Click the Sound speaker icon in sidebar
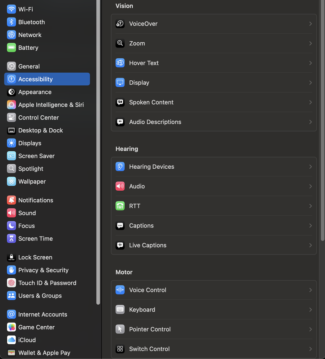This screenshot has width=325, height=359. [12, 213]
